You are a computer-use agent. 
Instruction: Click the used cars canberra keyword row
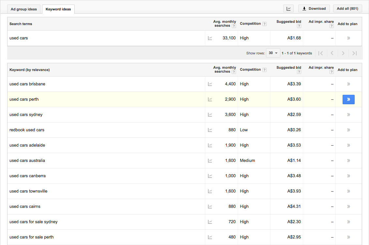tap(28, 176)
